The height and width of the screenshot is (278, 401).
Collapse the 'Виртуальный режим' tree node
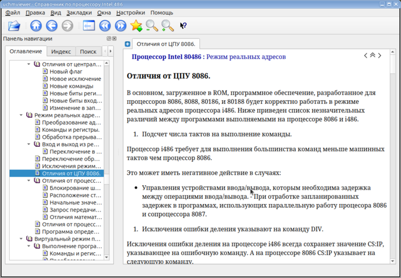22,238
